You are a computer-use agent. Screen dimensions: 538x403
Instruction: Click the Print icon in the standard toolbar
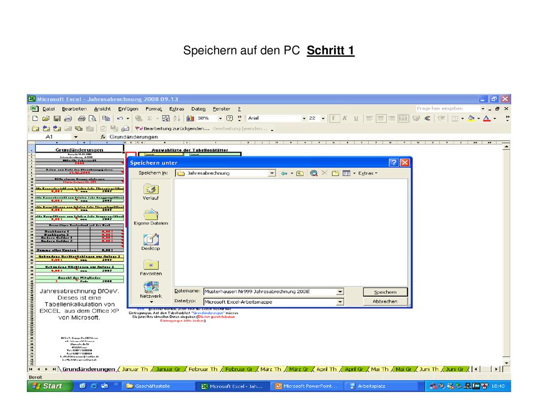[81, 118]
